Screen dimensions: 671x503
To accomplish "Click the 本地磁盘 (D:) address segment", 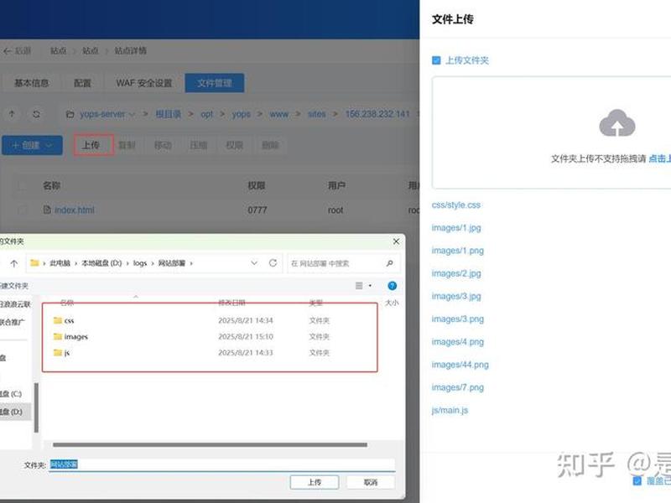I will (101, 263).
